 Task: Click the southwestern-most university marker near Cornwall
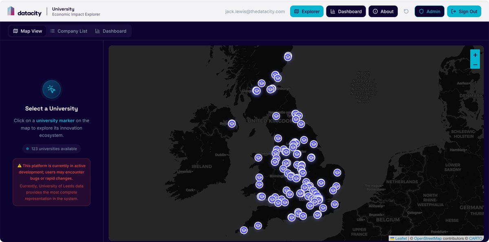(x=244, y=230)
